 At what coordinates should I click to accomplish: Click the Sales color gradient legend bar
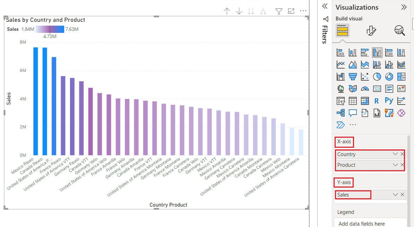click(x=49, y=29)
